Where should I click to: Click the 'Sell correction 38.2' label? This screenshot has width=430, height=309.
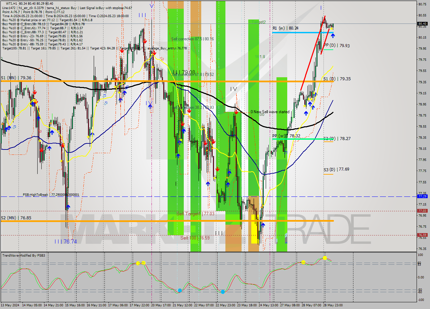point(192,107)
